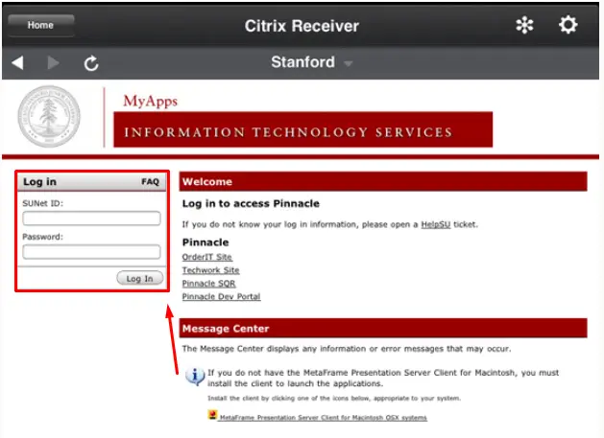Open the Stanford dropdown selector
This screenshot has height=438, width=604.
pos(311,62)
